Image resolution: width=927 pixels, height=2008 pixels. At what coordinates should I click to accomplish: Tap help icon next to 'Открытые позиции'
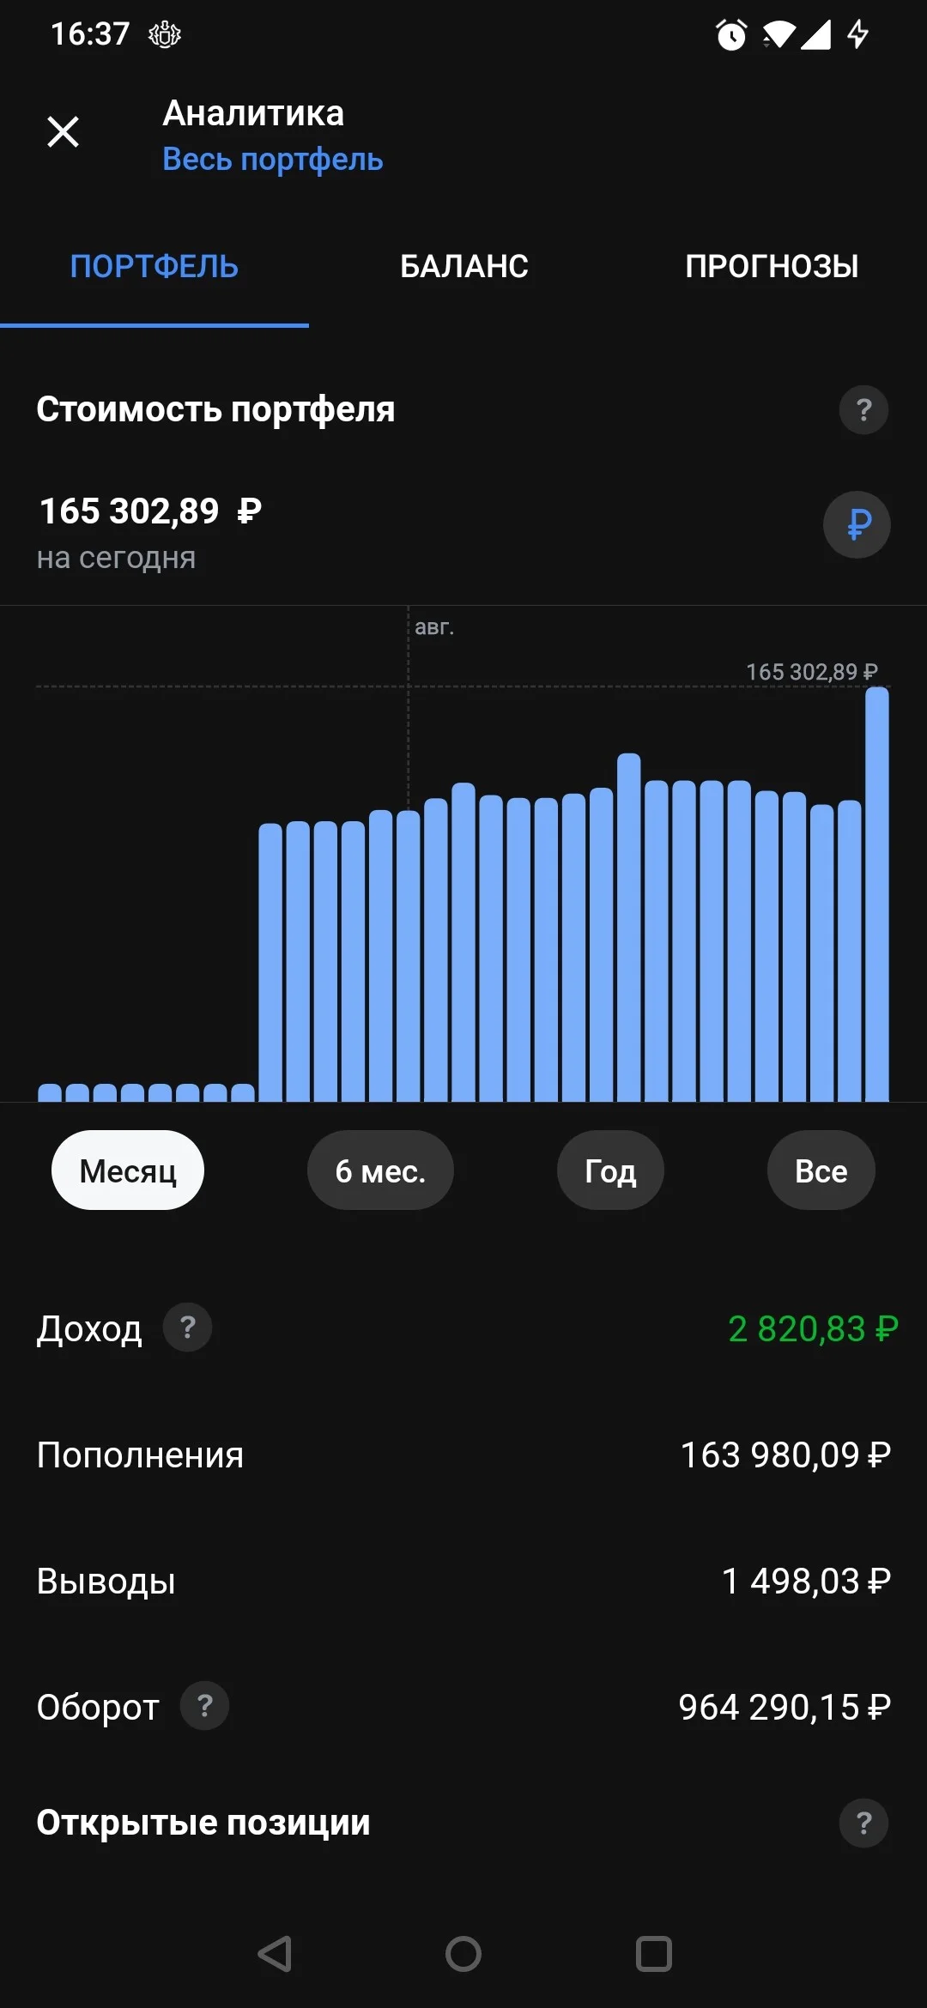click(863, 1823)
